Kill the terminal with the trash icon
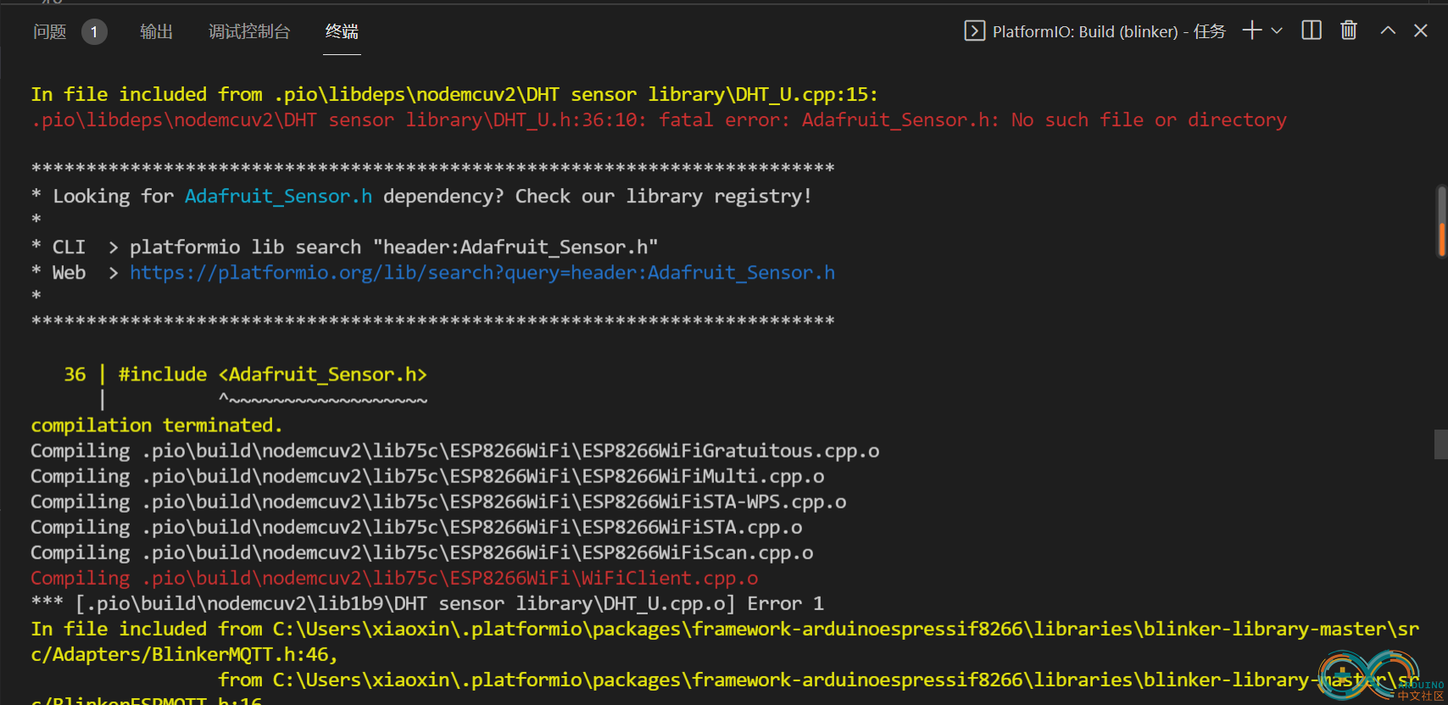This screenshot has height=705, width=1448. pyautogui.click(x=1349, y=31)
